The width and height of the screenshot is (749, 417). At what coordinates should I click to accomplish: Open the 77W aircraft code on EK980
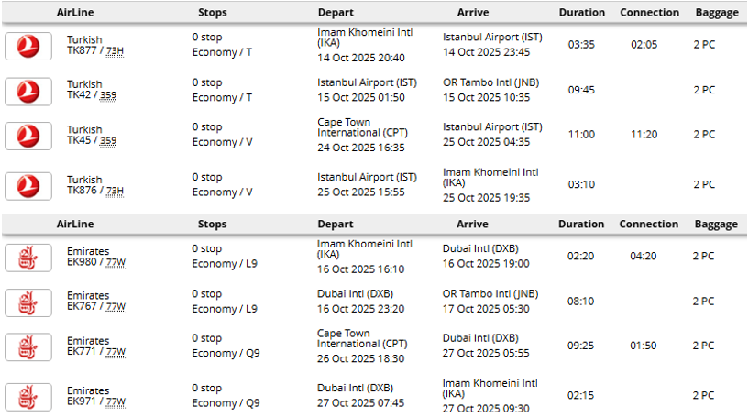click(x=116, y=264)
